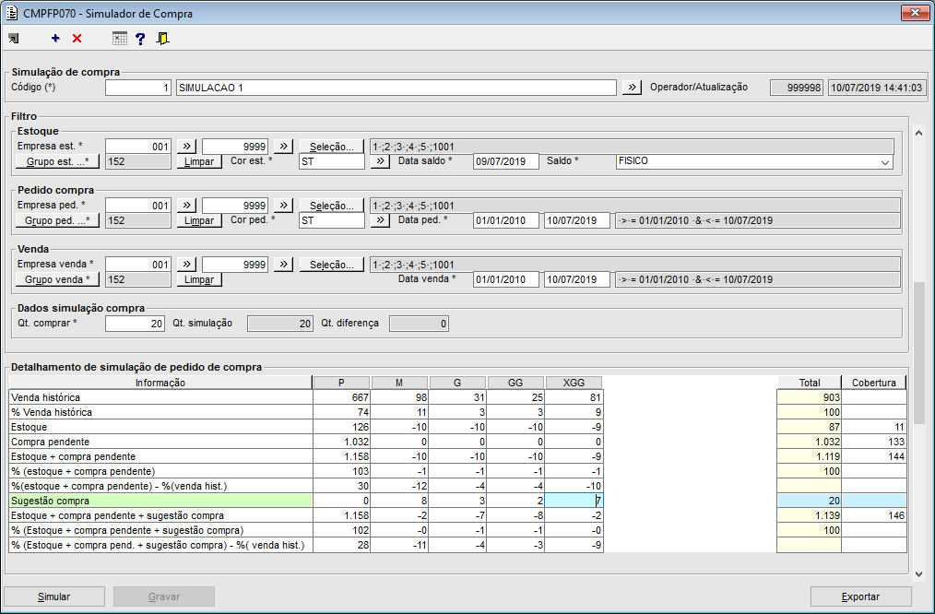This screenshot has height=614, width=935.
Task: Open lookup arrow next to SIMULACAO 1
Action: (x=632, y=87)
